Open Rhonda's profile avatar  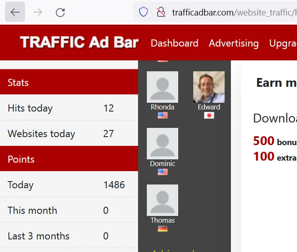point(163,87)
